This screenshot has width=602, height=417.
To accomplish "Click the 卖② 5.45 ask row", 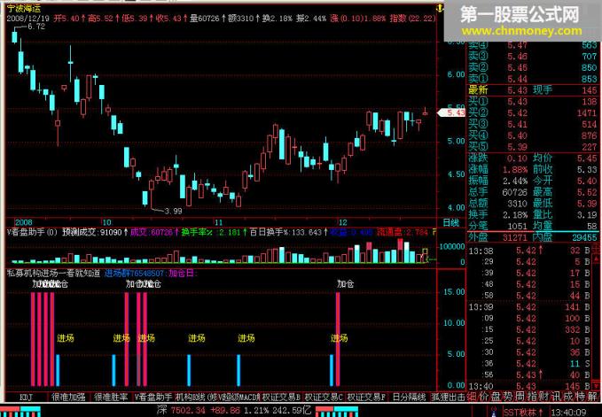I will 533,67.
